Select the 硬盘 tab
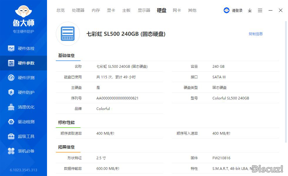Screen dimensions: 288x176 (162, 10)
